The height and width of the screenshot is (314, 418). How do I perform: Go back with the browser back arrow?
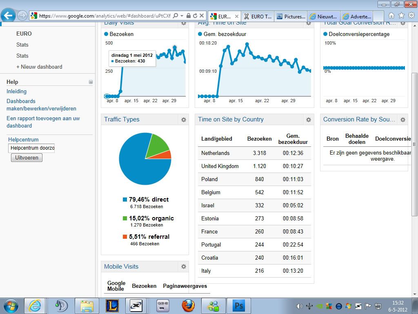8,16
